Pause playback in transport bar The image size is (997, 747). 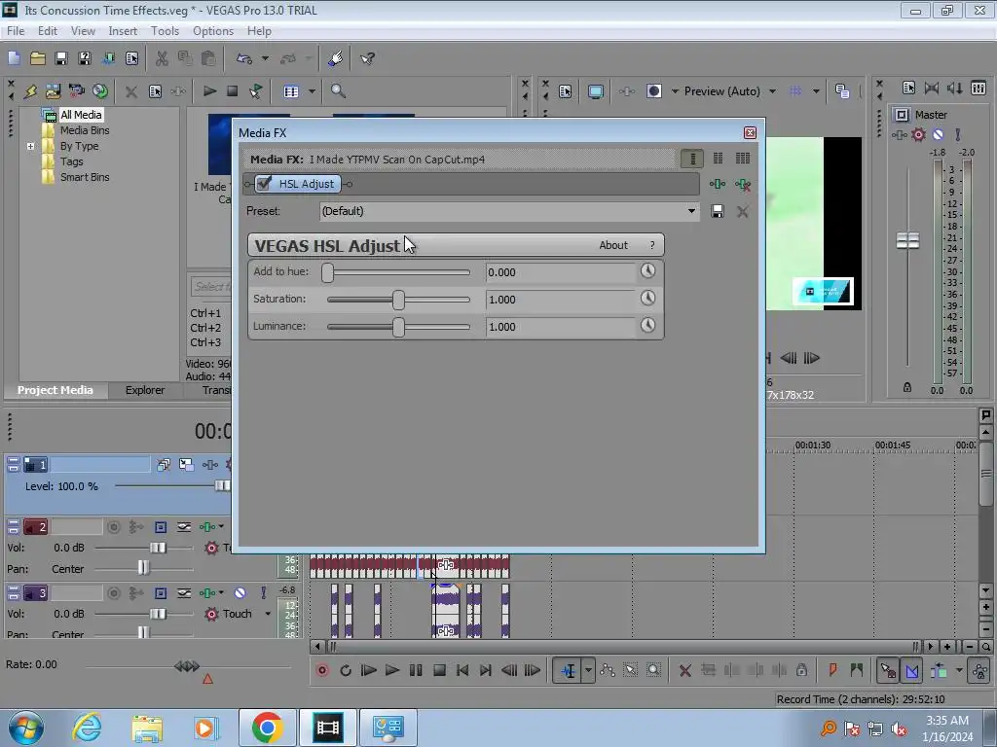416,670
